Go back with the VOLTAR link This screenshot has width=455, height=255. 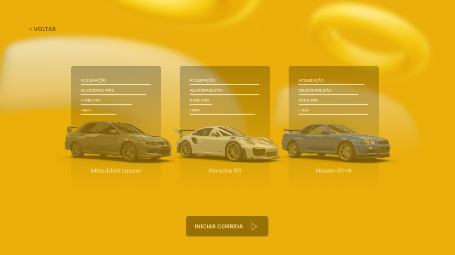click(x=43, y=29)
